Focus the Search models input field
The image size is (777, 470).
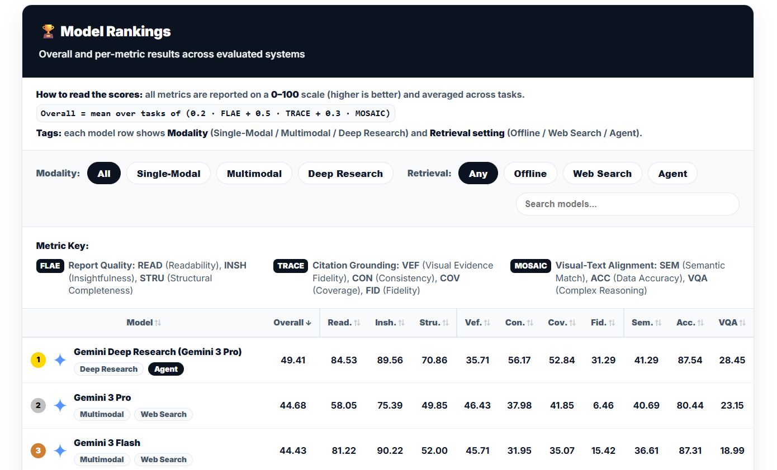pyautogui.click(x=627, y=204)
